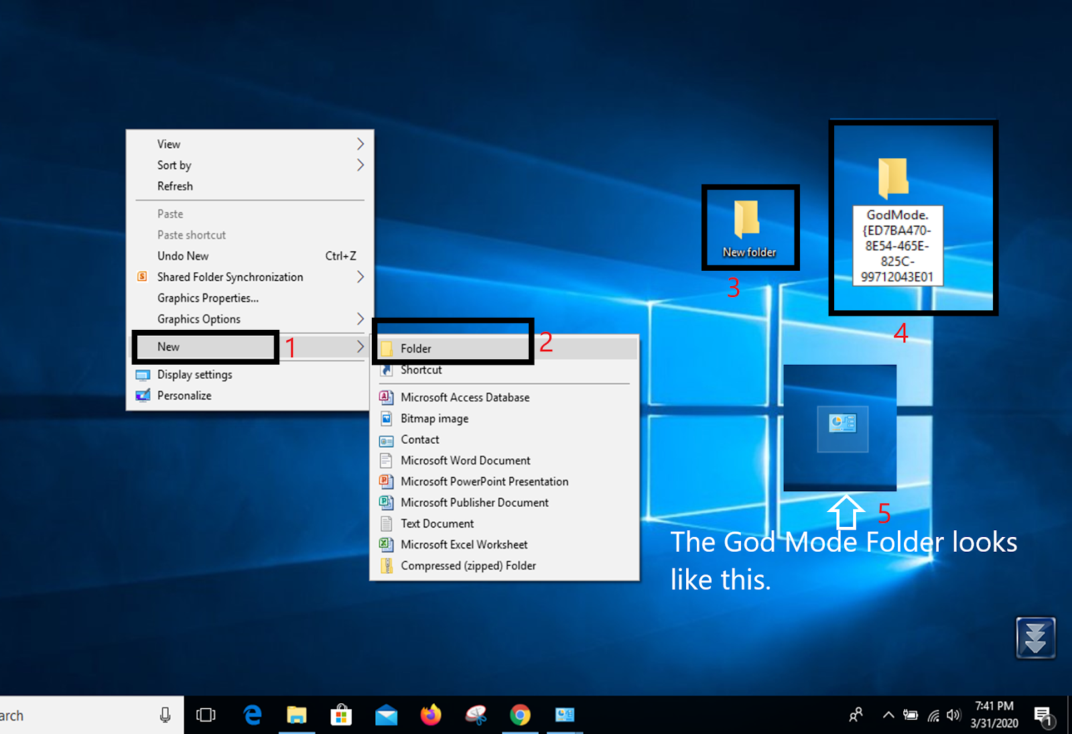Launch the snipping tool from the taskbar

476,715
